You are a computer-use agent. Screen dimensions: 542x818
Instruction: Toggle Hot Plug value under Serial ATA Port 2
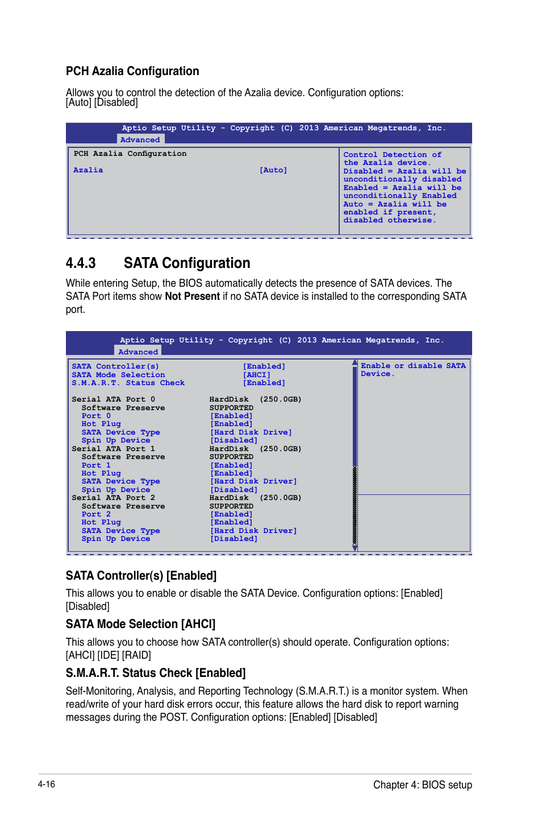pyautogui.click(x=231, y=522)
